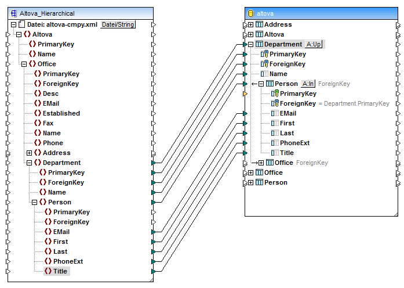Click the column icon beside Department Name
Image resolution: width=404 pixels, height=288 pixels.
tap(264, 74)
